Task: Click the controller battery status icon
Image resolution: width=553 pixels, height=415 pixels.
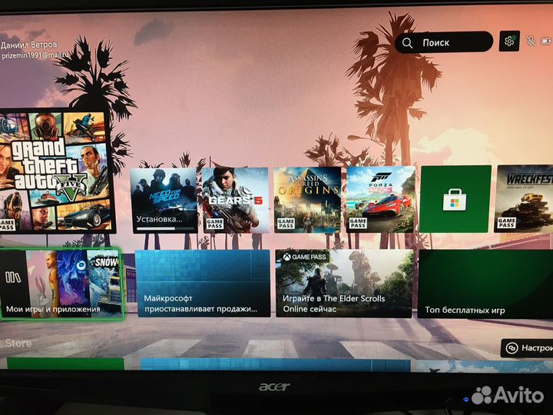Action: (546, 41)
